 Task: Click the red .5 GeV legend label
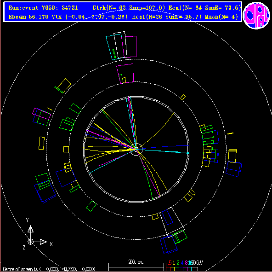[170, 262]
